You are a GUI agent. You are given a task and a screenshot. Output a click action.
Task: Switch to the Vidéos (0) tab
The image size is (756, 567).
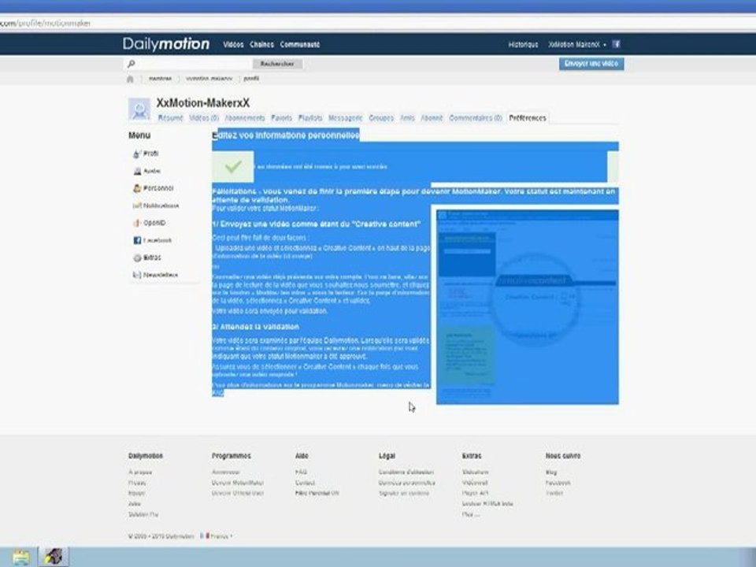204,117
